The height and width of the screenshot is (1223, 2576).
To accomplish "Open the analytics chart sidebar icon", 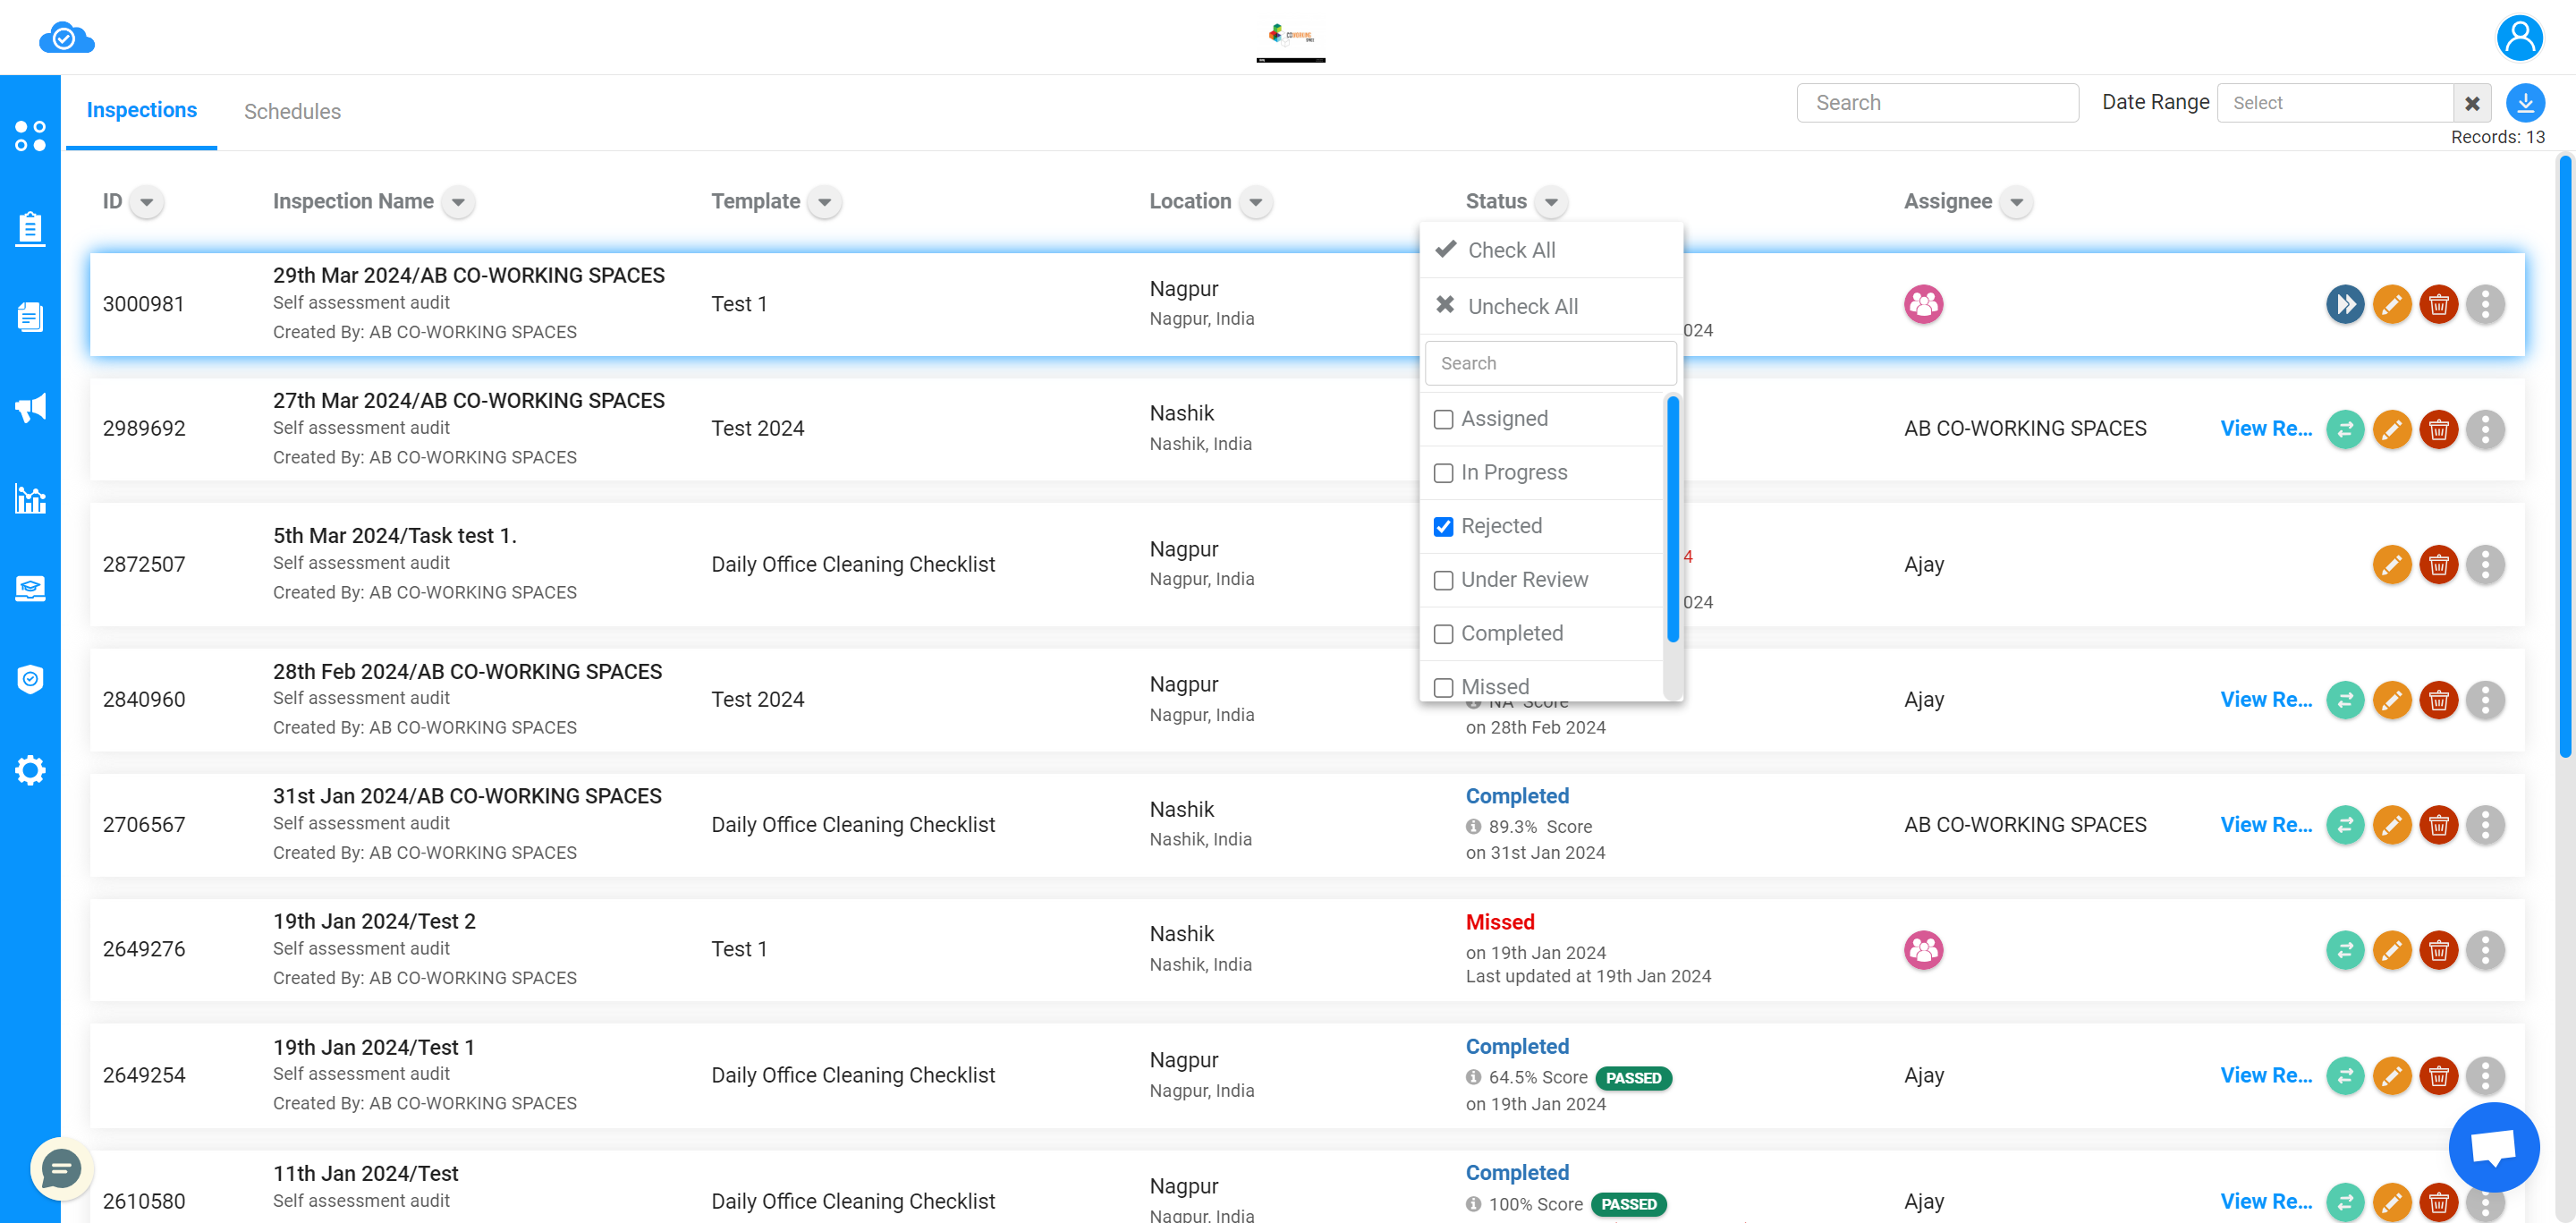I will coord(30,498).
